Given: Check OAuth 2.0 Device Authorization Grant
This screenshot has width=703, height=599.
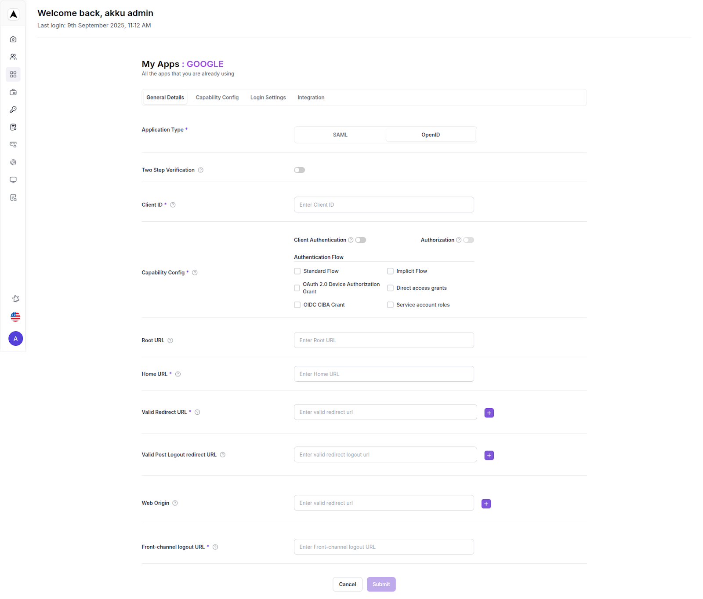Looking at the screenshot, I should click(297, 288).
